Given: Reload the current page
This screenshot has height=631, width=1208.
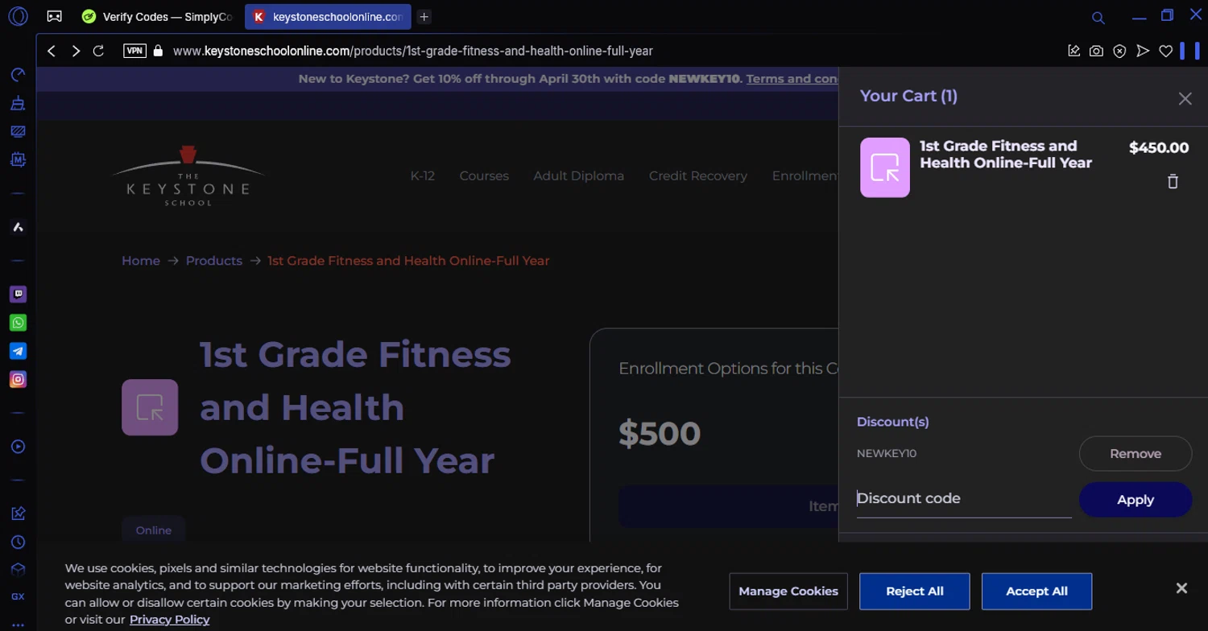Looking at the screenshot, I should [98, 51].
